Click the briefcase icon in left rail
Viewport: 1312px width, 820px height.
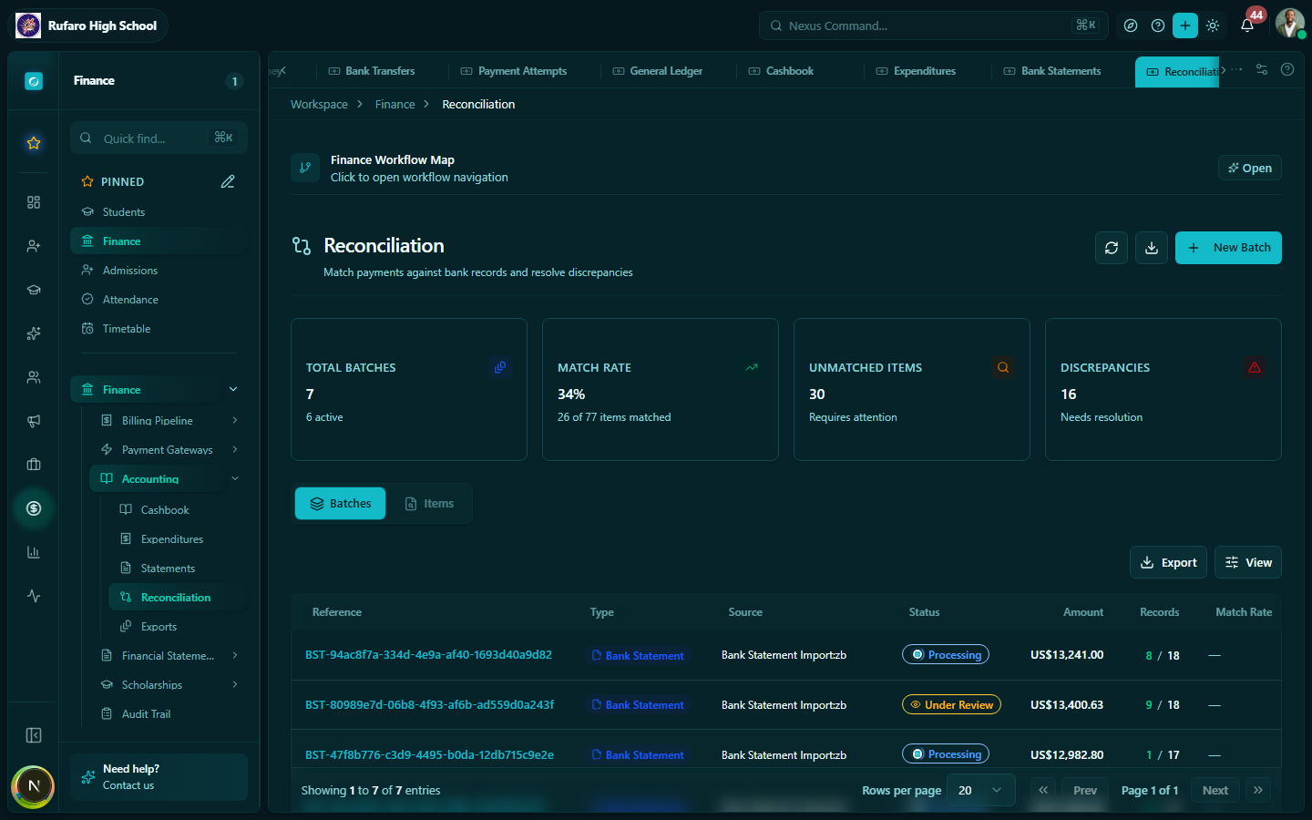(34, 465)
